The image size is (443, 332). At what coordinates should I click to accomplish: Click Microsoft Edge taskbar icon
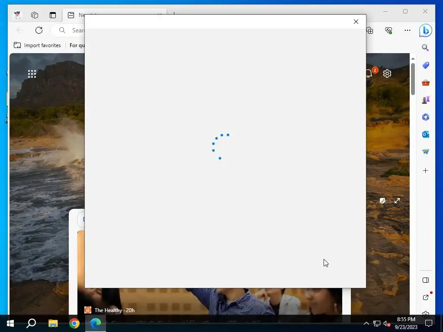click(96, 323)
